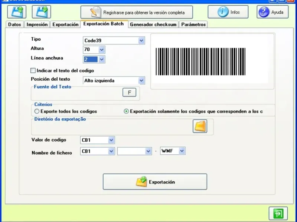Click the large Exportación button
297x222 pixels.
coord(155,182)
